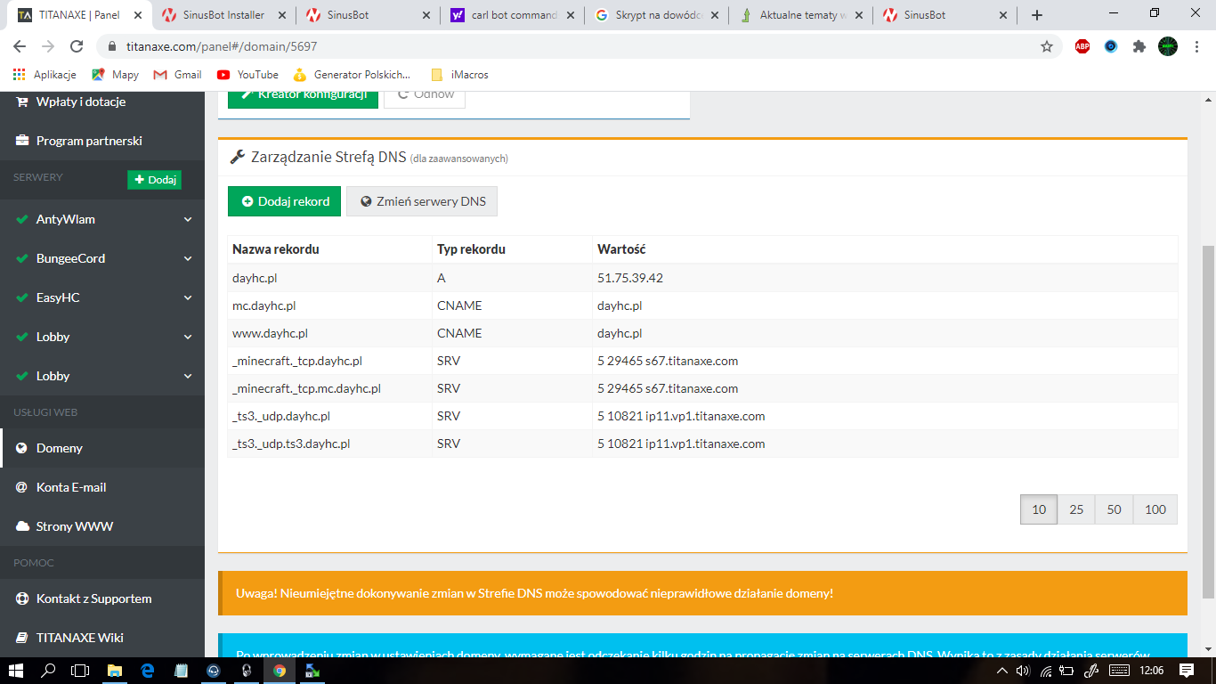Image resolution: width=1216 pixels, height=684 pixels.
Task: Open the Chrome extensions puzzle icon
Action: point(1139,46)
